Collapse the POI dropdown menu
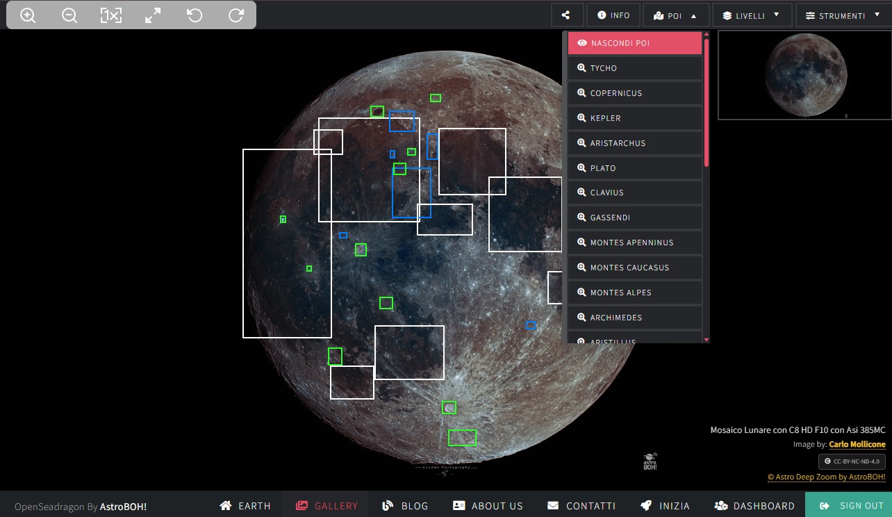Viewport: 892px width, 517px height. click(x=675, y=15)
